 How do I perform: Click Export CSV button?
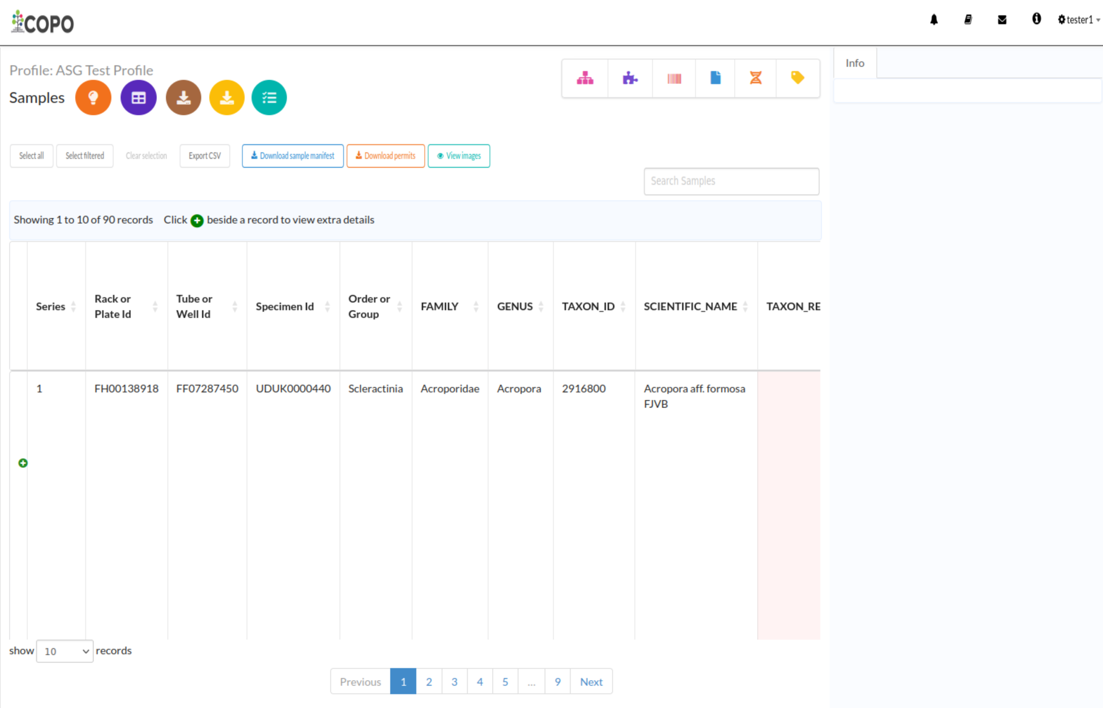point(205,156)
